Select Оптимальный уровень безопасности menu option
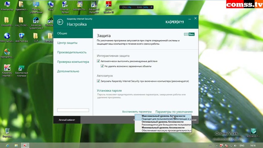 163,123
